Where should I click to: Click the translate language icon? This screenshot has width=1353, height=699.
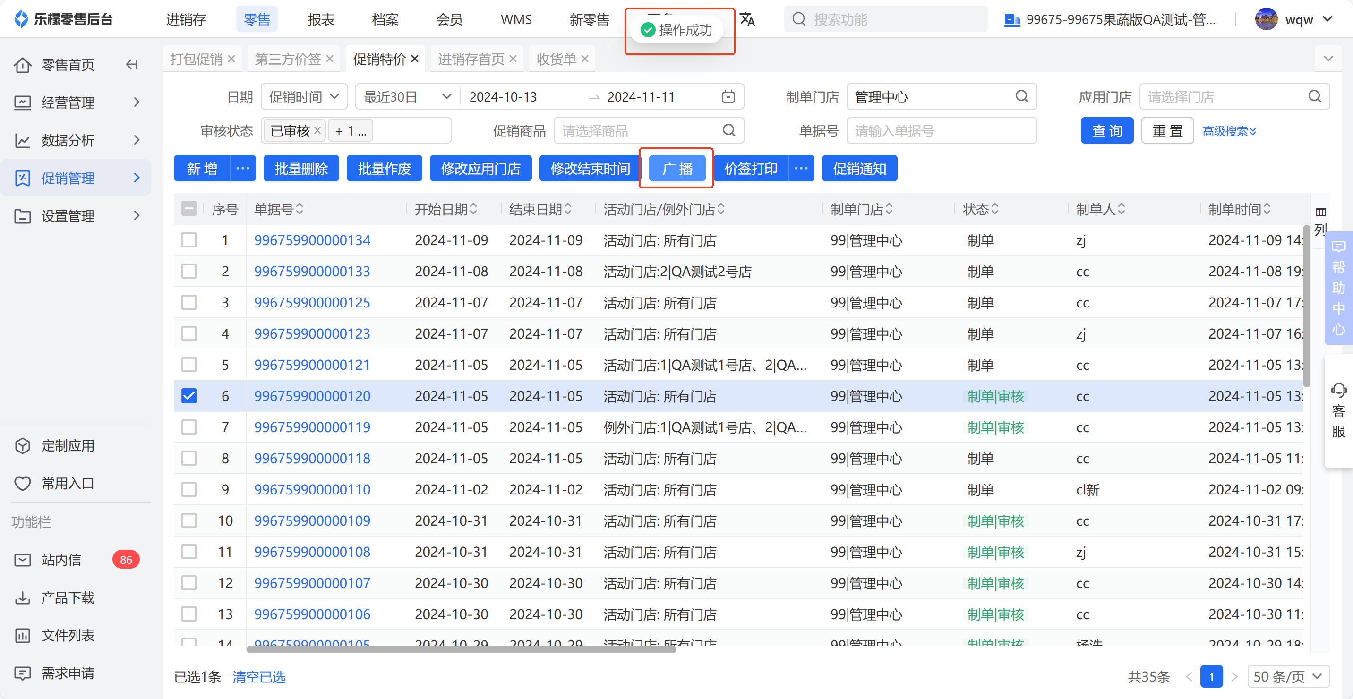[747, 20]
